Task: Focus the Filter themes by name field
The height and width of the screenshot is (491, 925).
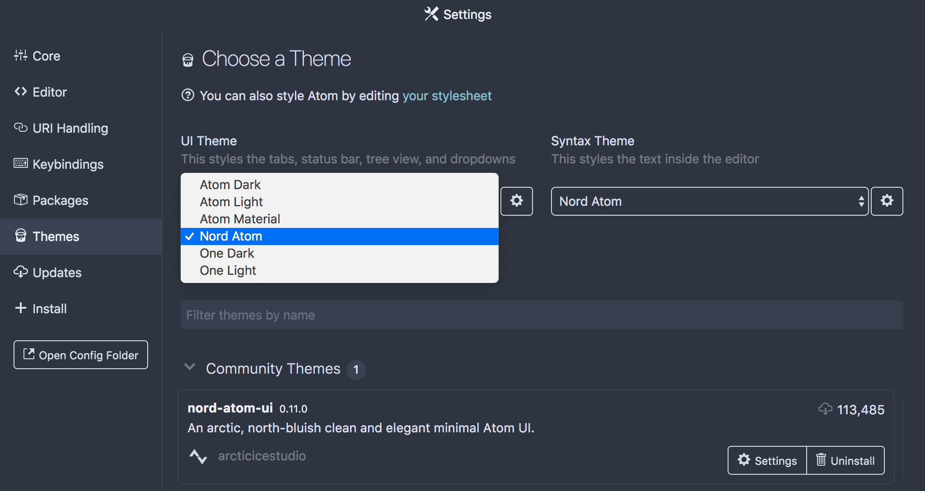Action: click(542, 315)
